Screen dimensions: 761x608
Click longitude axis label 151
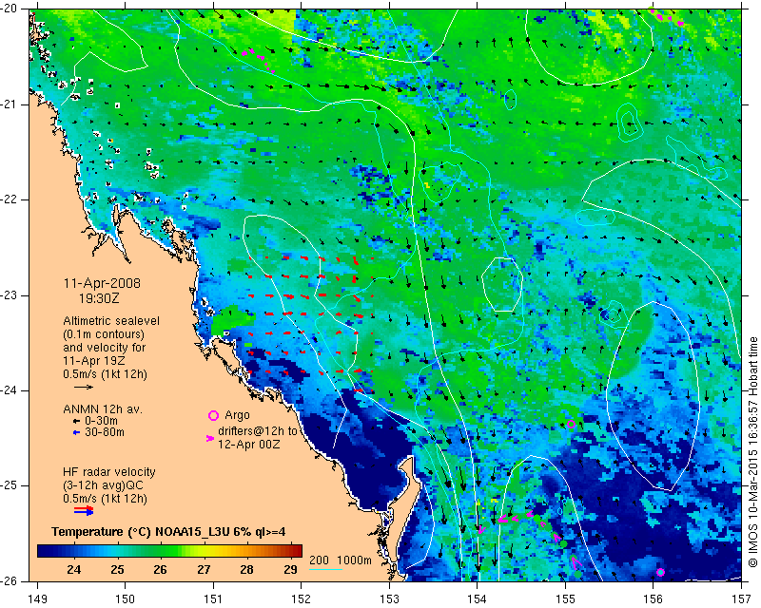(213, 598)
